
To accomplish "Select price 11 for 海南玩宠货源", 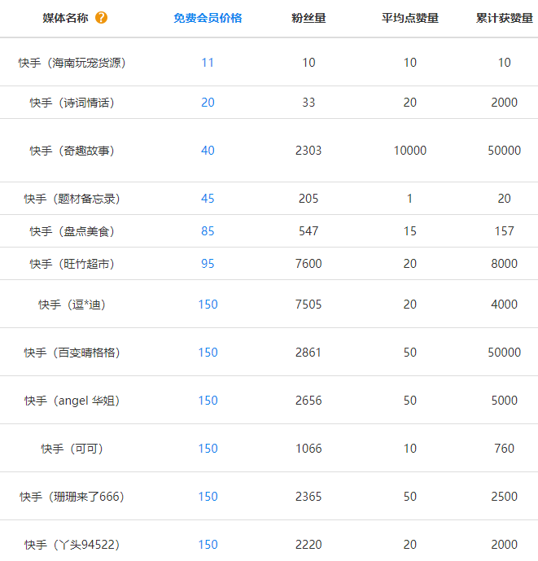I will (x=208, y=63).
